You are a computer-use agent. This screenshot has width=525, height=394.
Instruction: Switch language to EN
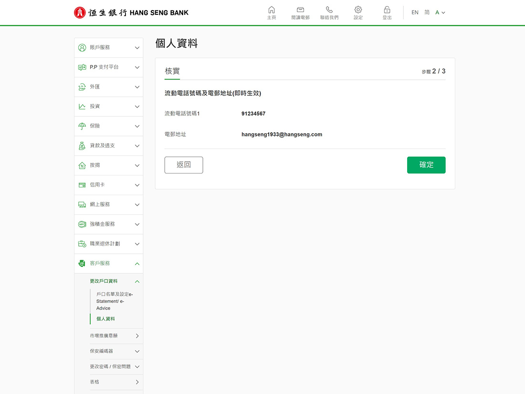(415, 12)
